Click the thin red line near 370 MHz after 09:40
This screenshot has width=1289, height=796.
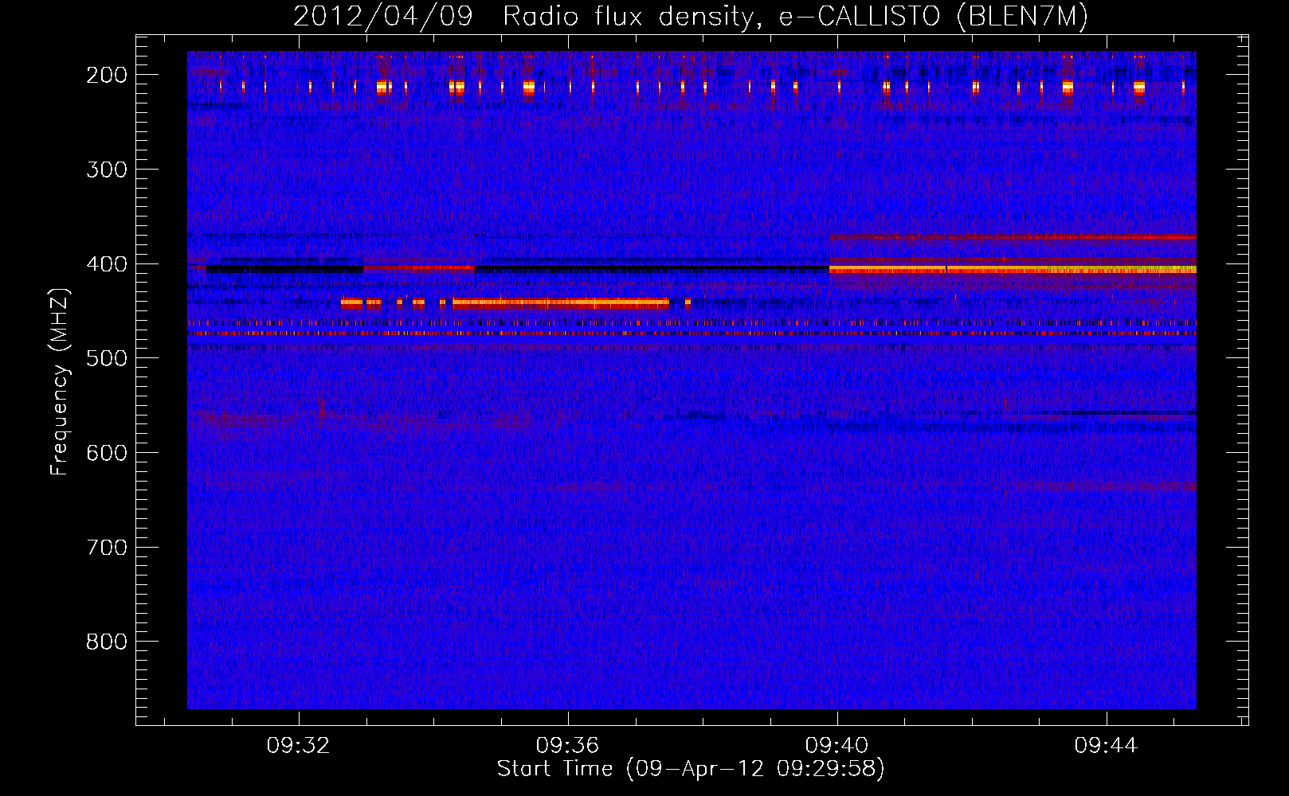(x=1013, y=236)
